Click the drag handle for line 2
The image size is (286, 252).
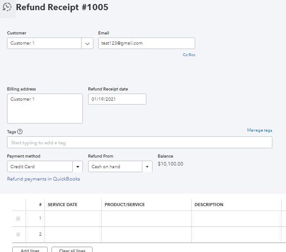pos(19,234)
